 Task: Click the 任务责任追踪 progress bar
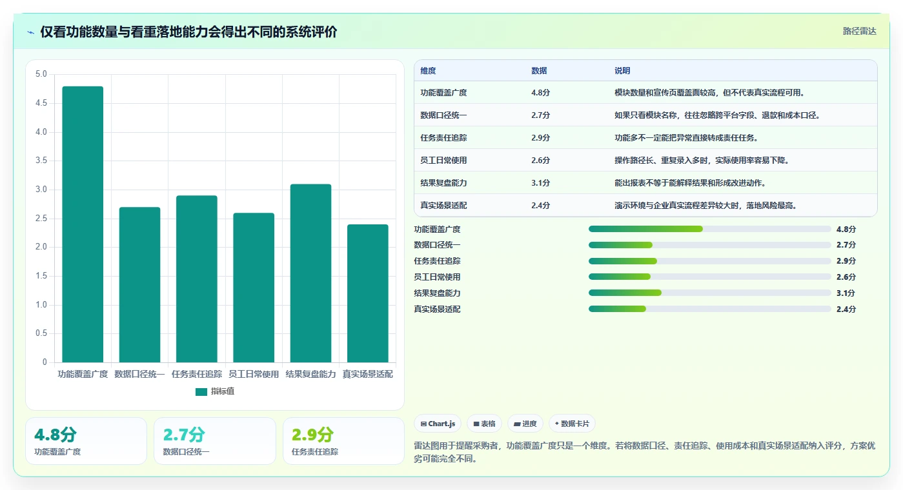(710, 261)
